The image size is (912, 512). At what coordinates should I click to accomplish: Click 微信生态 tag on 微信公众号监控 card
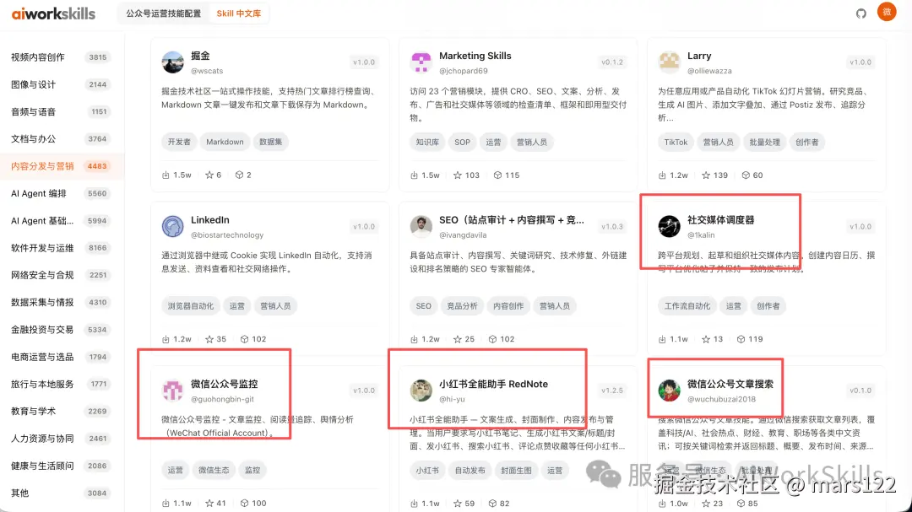tap(214, 470)
